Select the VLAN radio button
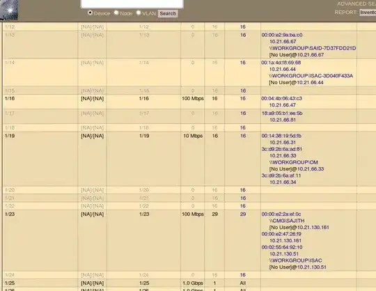The image size is (376, 291). click(139, 13)
